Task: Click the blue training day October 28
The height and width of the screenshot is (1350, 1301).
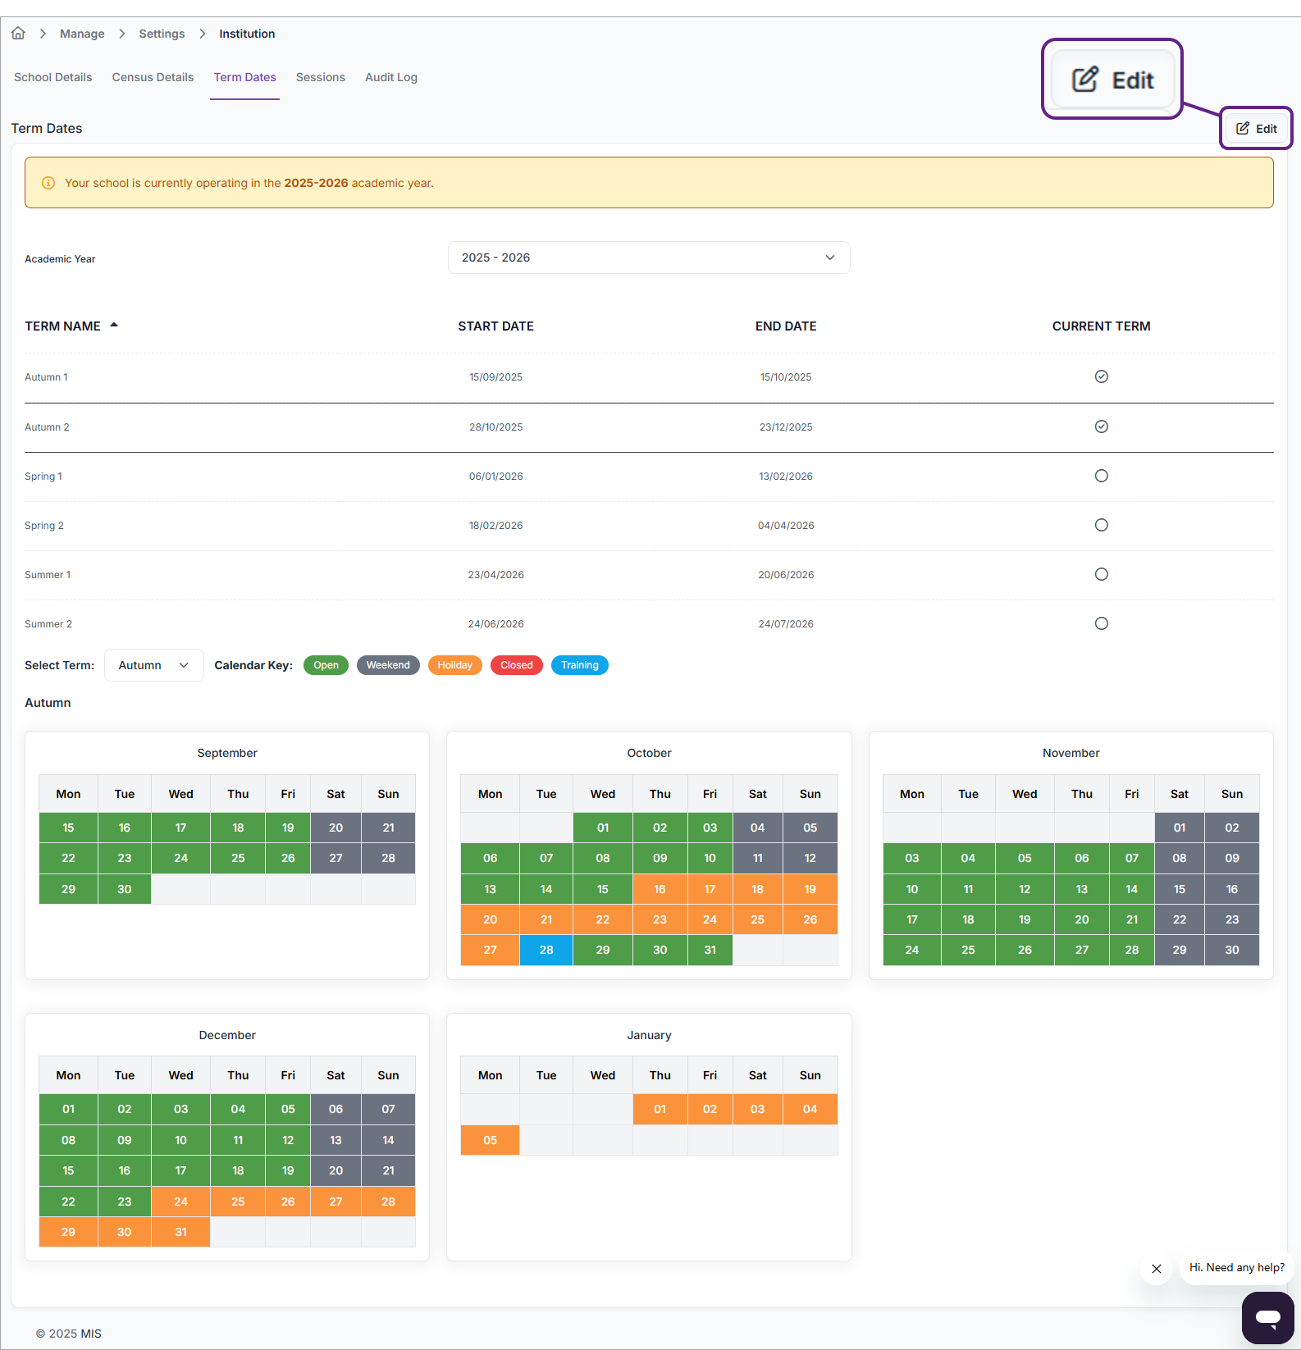Action: tap(546, 950)
